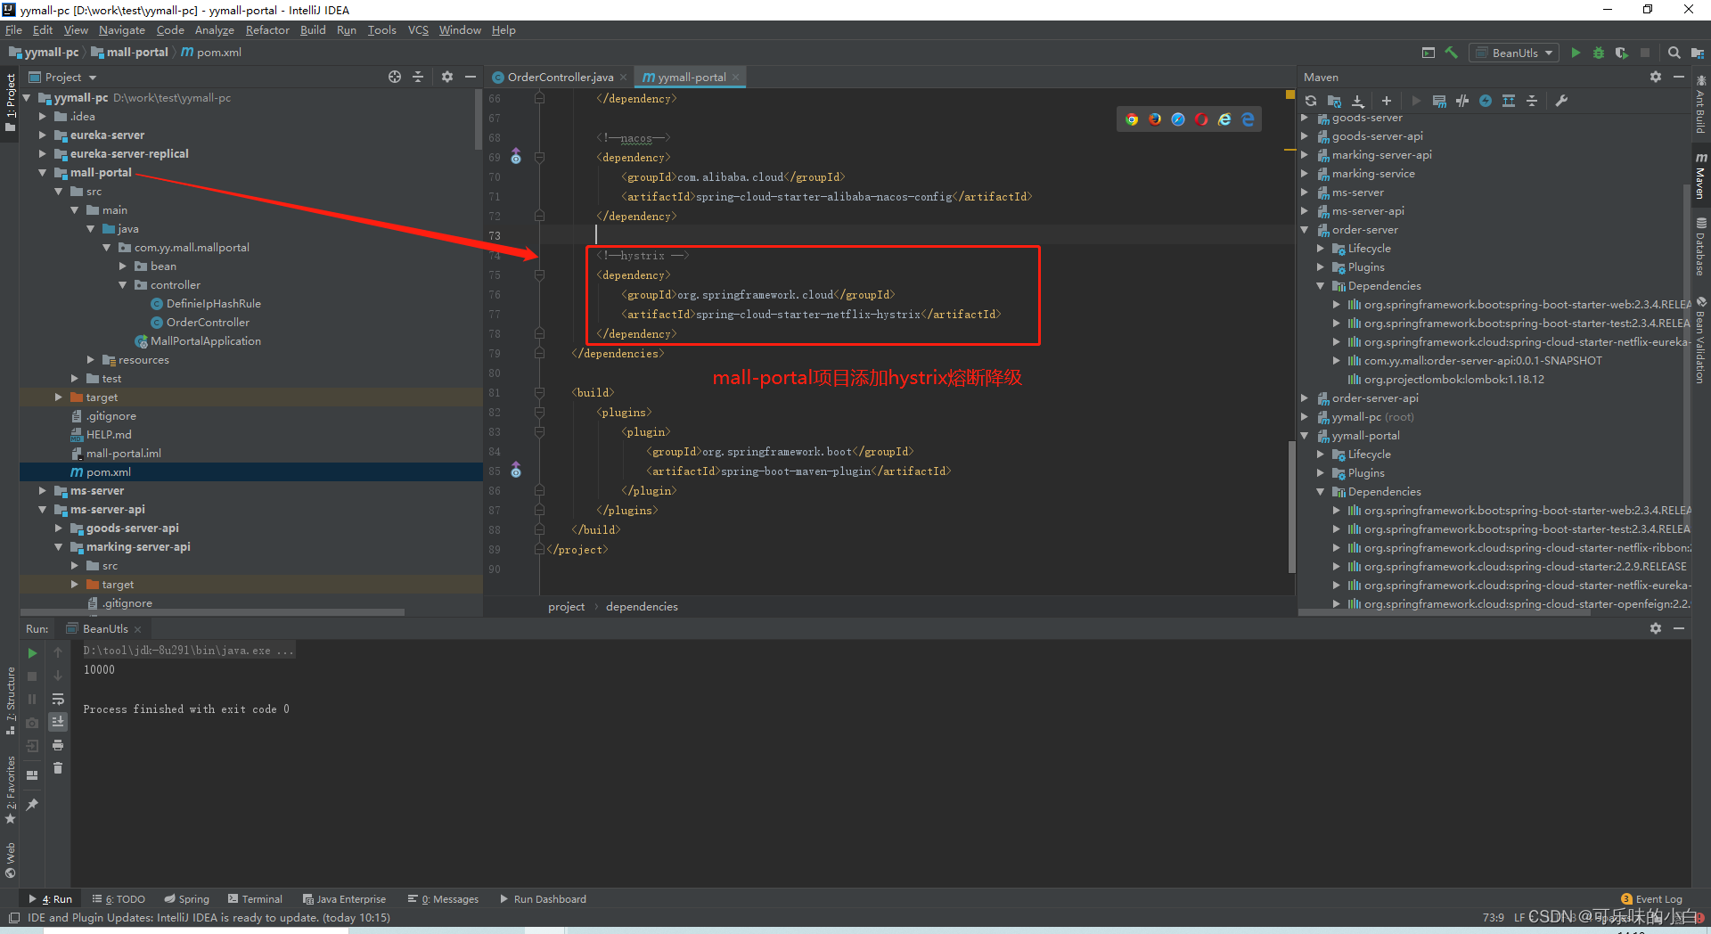Select the yymall-portal editor tab

pos(692,78)
